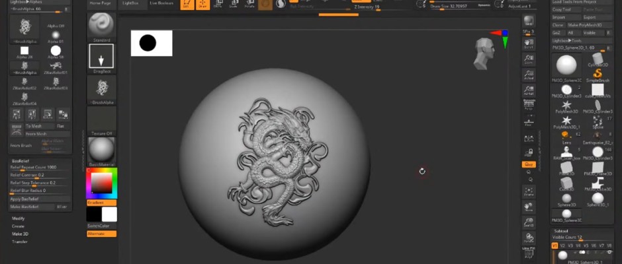Click the Scroll canvas icon
The height and width of the screenshot is (264, 622).
[x=529, y=42]
